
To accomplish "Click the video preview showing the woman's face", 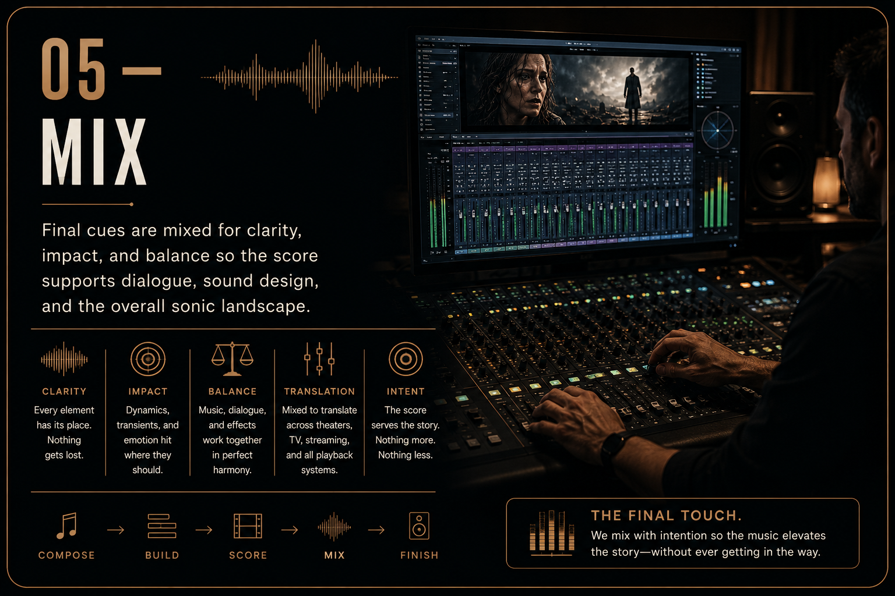I will coord(577,88).
